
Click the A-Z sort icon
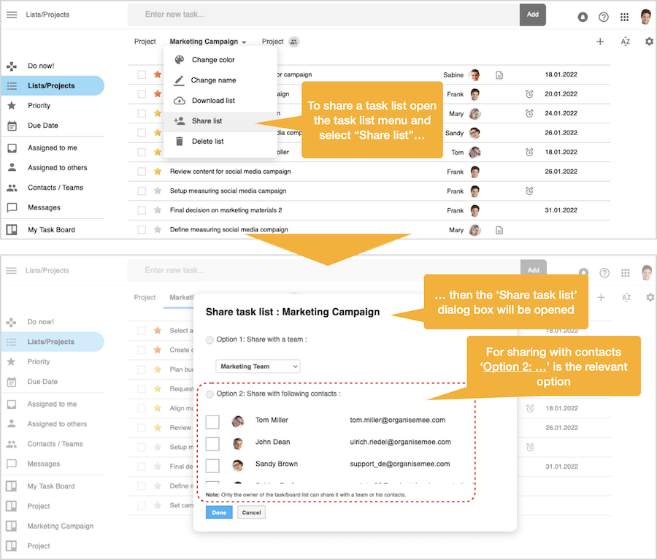click(626, 42)
